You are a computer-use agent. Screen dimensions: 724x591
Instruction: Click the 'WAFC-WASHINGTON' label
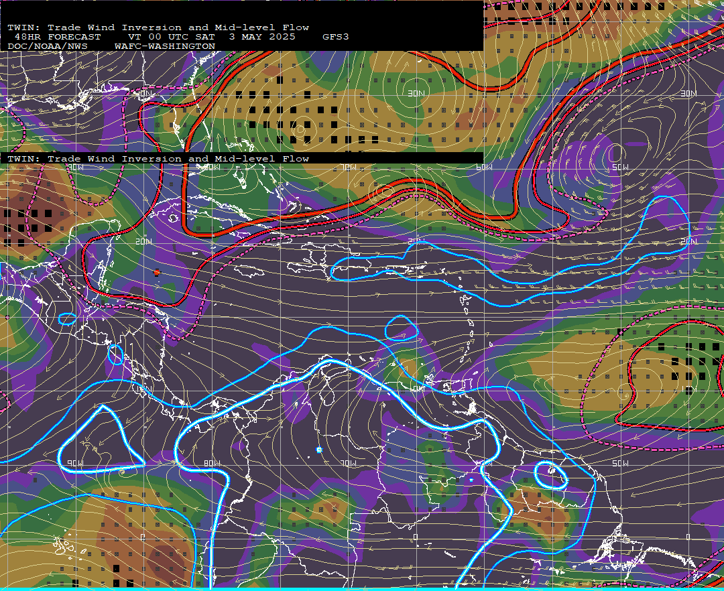coord(165,46)
